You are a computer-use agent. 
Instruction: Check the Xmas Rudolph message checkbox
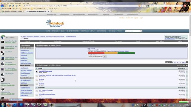point(187,95)
